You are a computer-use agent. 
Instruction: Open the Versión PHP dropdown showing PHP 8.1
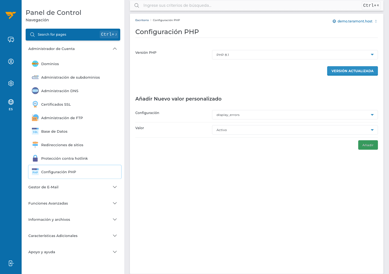(295, 55)
